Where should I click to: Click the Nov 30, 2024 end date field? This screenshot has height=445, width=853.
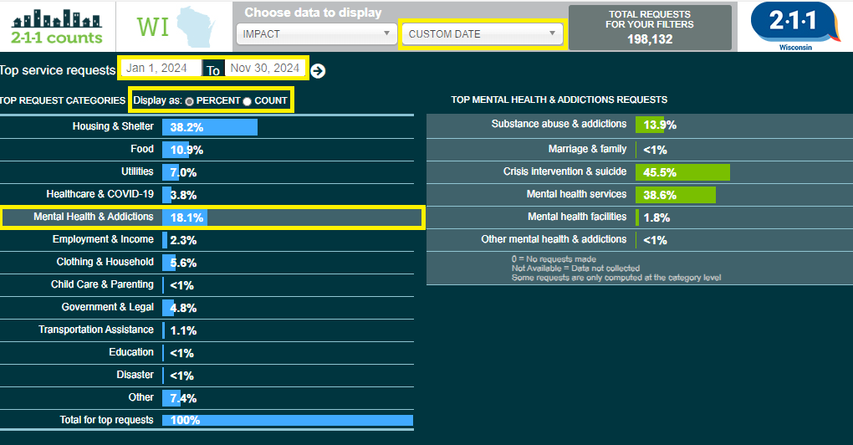265,68
